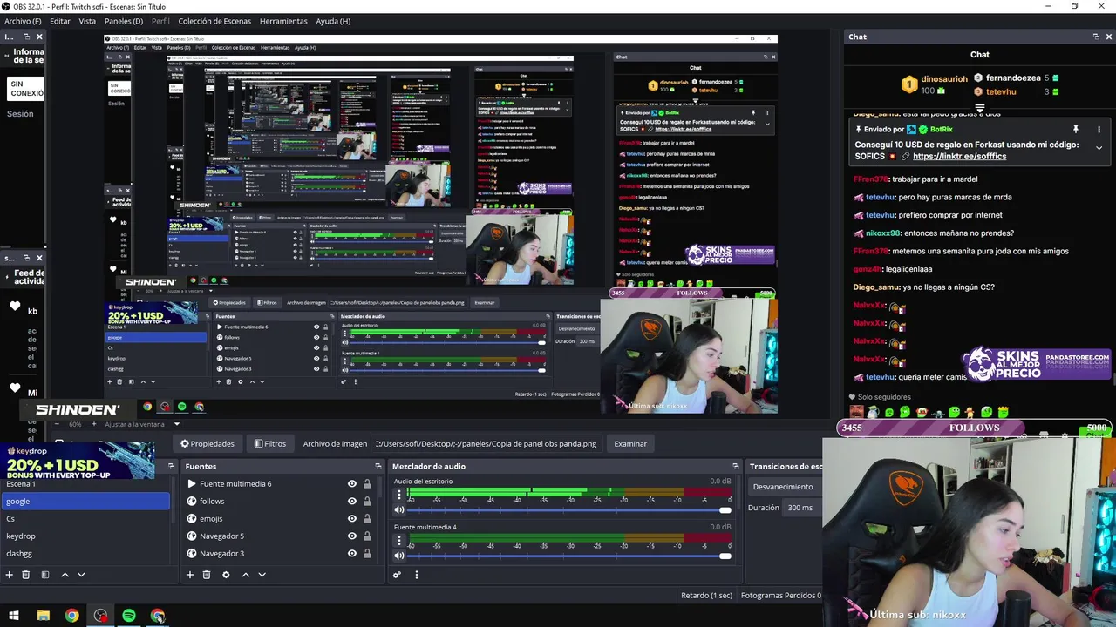Delete selected source with Fuentes trash icon

(207, 575)
